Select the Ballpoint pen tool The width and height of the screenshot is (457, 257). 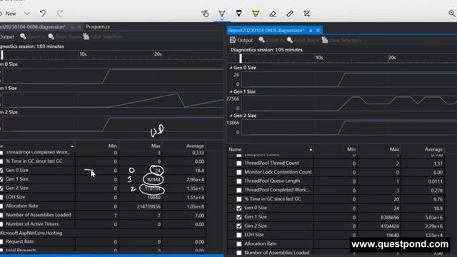tap(222, 14)
